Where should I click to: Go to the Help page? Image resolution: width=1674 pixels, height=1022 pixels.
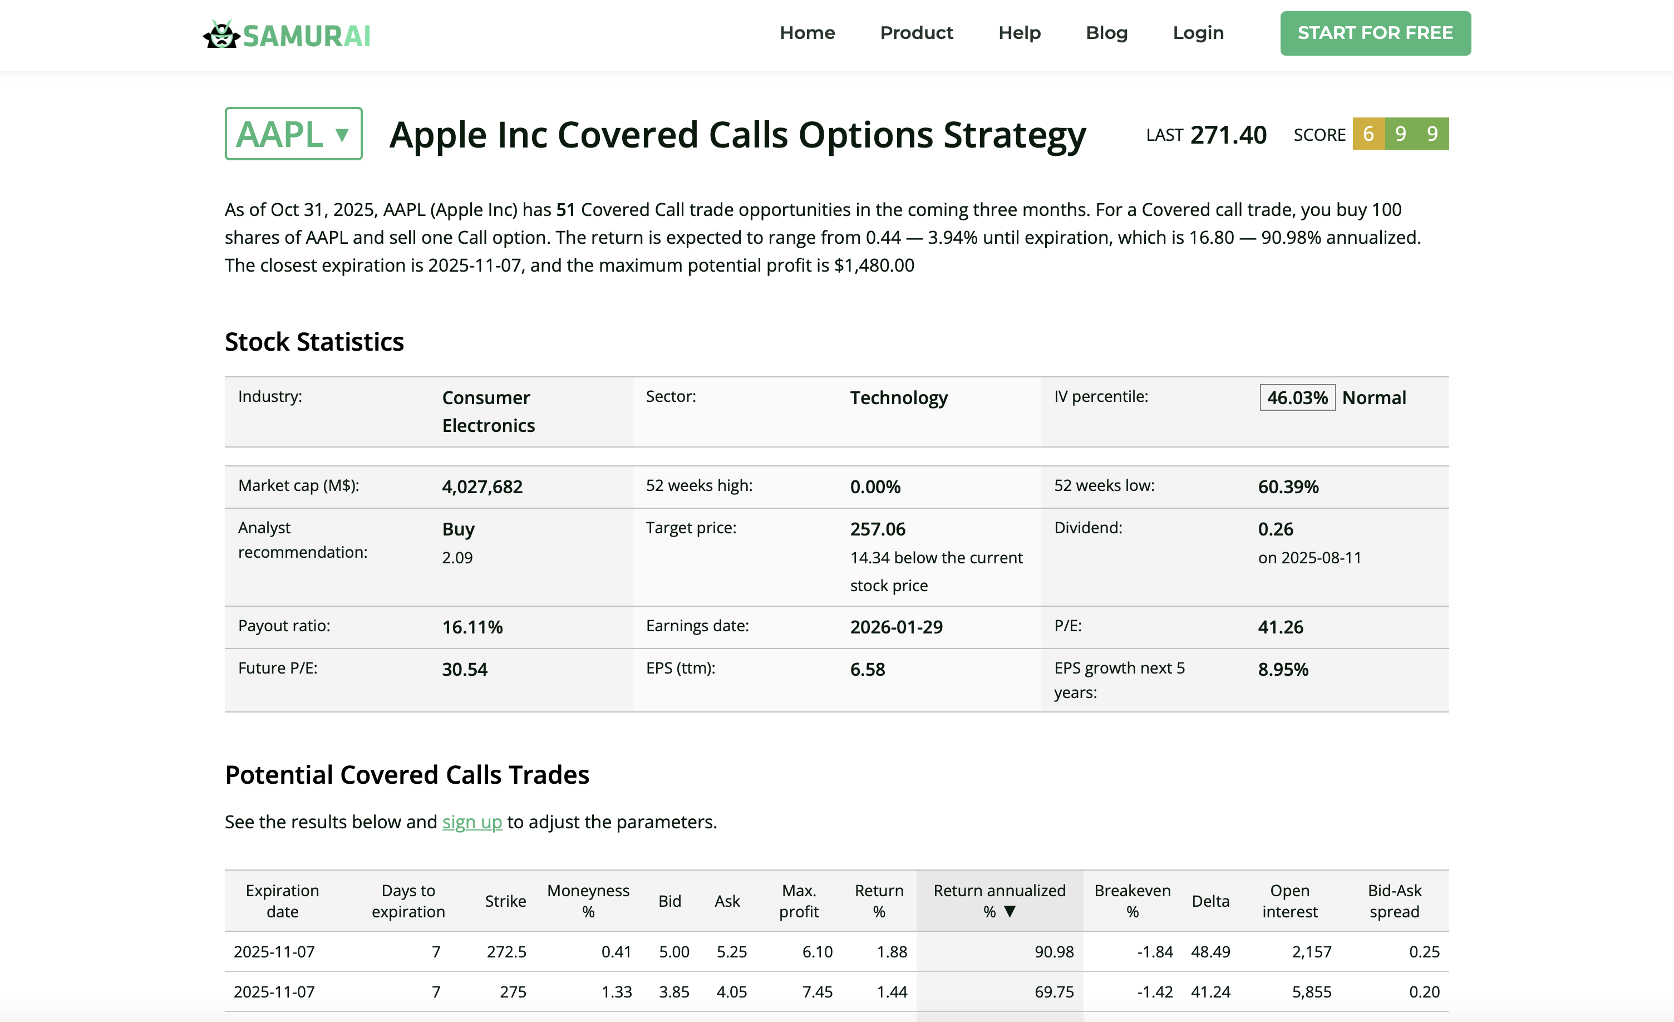click(x=1019, y=33)
